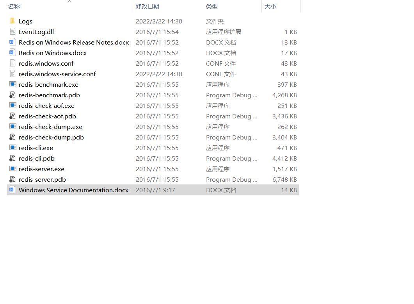Click the 13 KB size cell

tap(289, 42)
